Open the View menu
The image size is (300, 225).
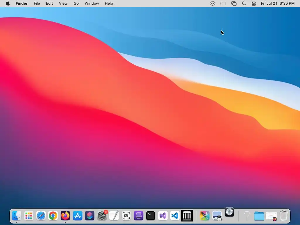point(63,4)
